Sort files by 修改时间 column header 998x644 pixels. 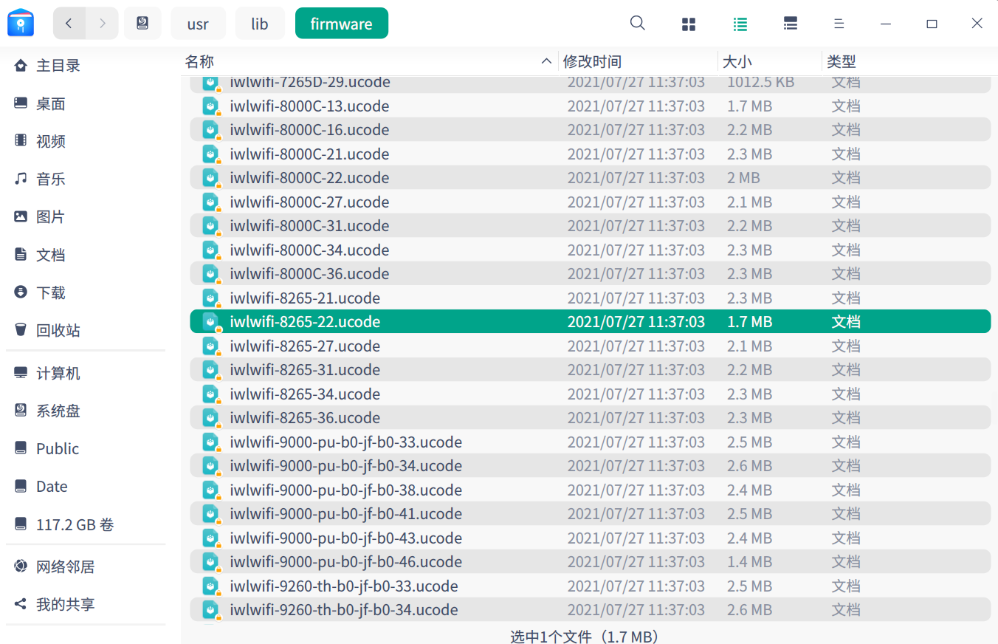(638, 61)
